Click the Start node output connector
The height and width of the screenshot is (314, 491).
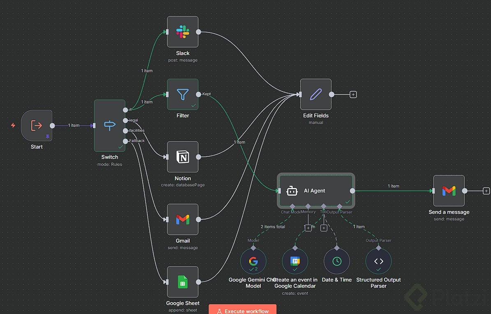point(52,126)
